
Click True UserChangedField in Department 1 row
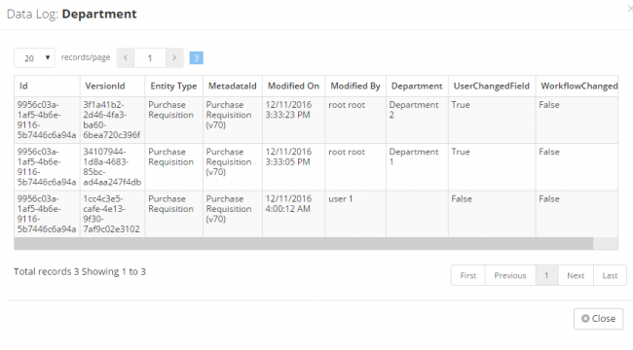click(x=492, y=167)
